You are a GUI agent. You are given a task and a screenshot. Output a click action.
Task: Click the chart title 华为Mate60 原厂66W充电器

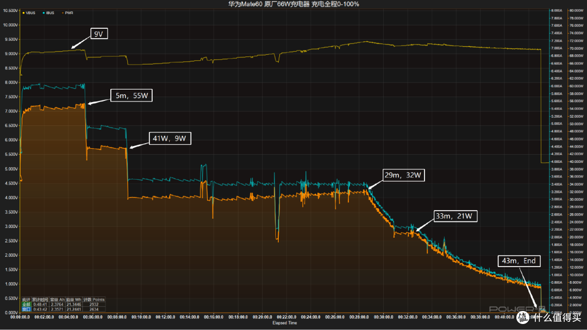[269, 4]
